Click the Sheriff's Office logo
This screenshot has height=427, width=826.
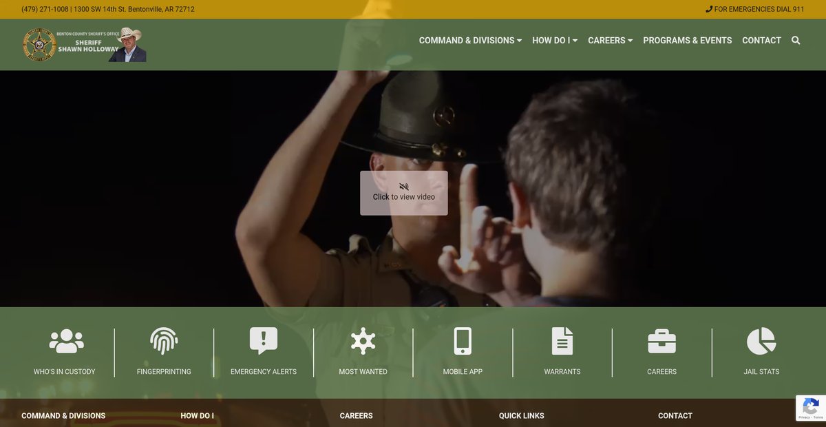coord(84,45)
